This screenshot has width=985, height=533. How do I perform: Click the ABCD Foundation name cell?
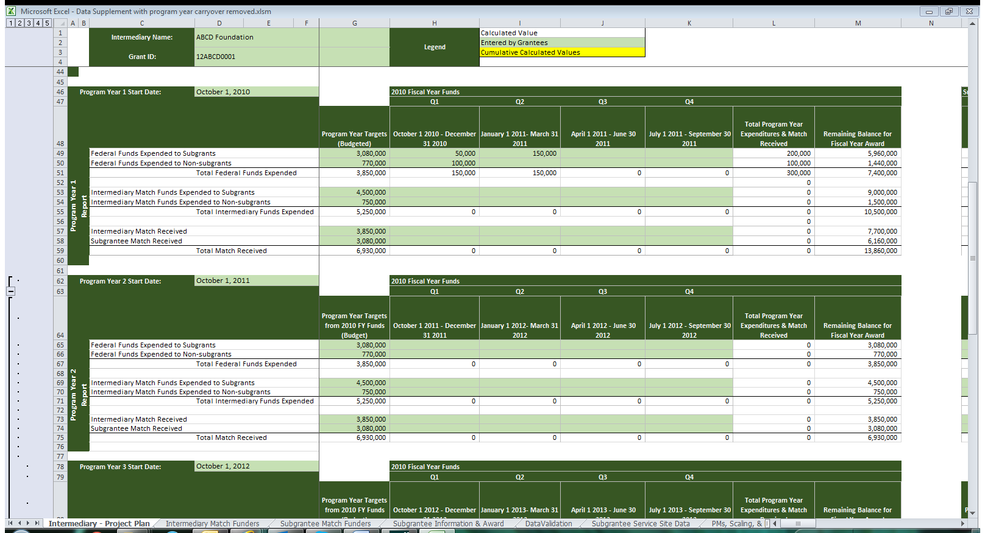256,37
